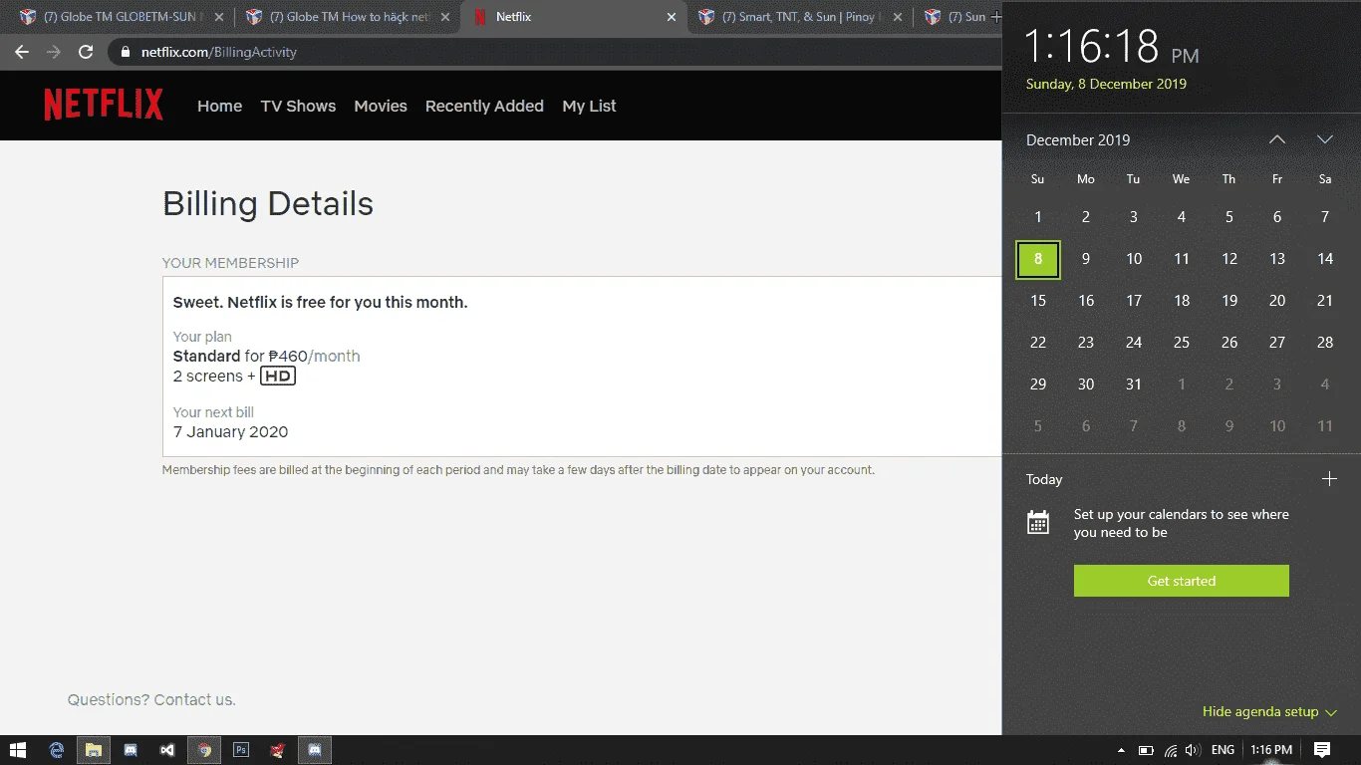The width and height of the screenshot is (1361, 765).
Task: Select today, December 8, in calendar
Action: click(1038, 259)
